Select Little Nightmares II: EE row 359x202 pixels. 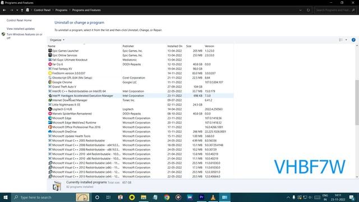(x=141, y=105)
